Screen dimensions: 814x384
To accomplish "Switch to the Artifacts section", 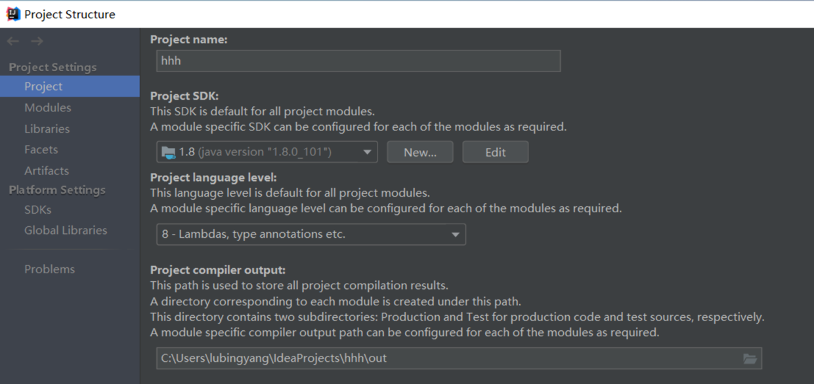I will (x=46, y=170).
